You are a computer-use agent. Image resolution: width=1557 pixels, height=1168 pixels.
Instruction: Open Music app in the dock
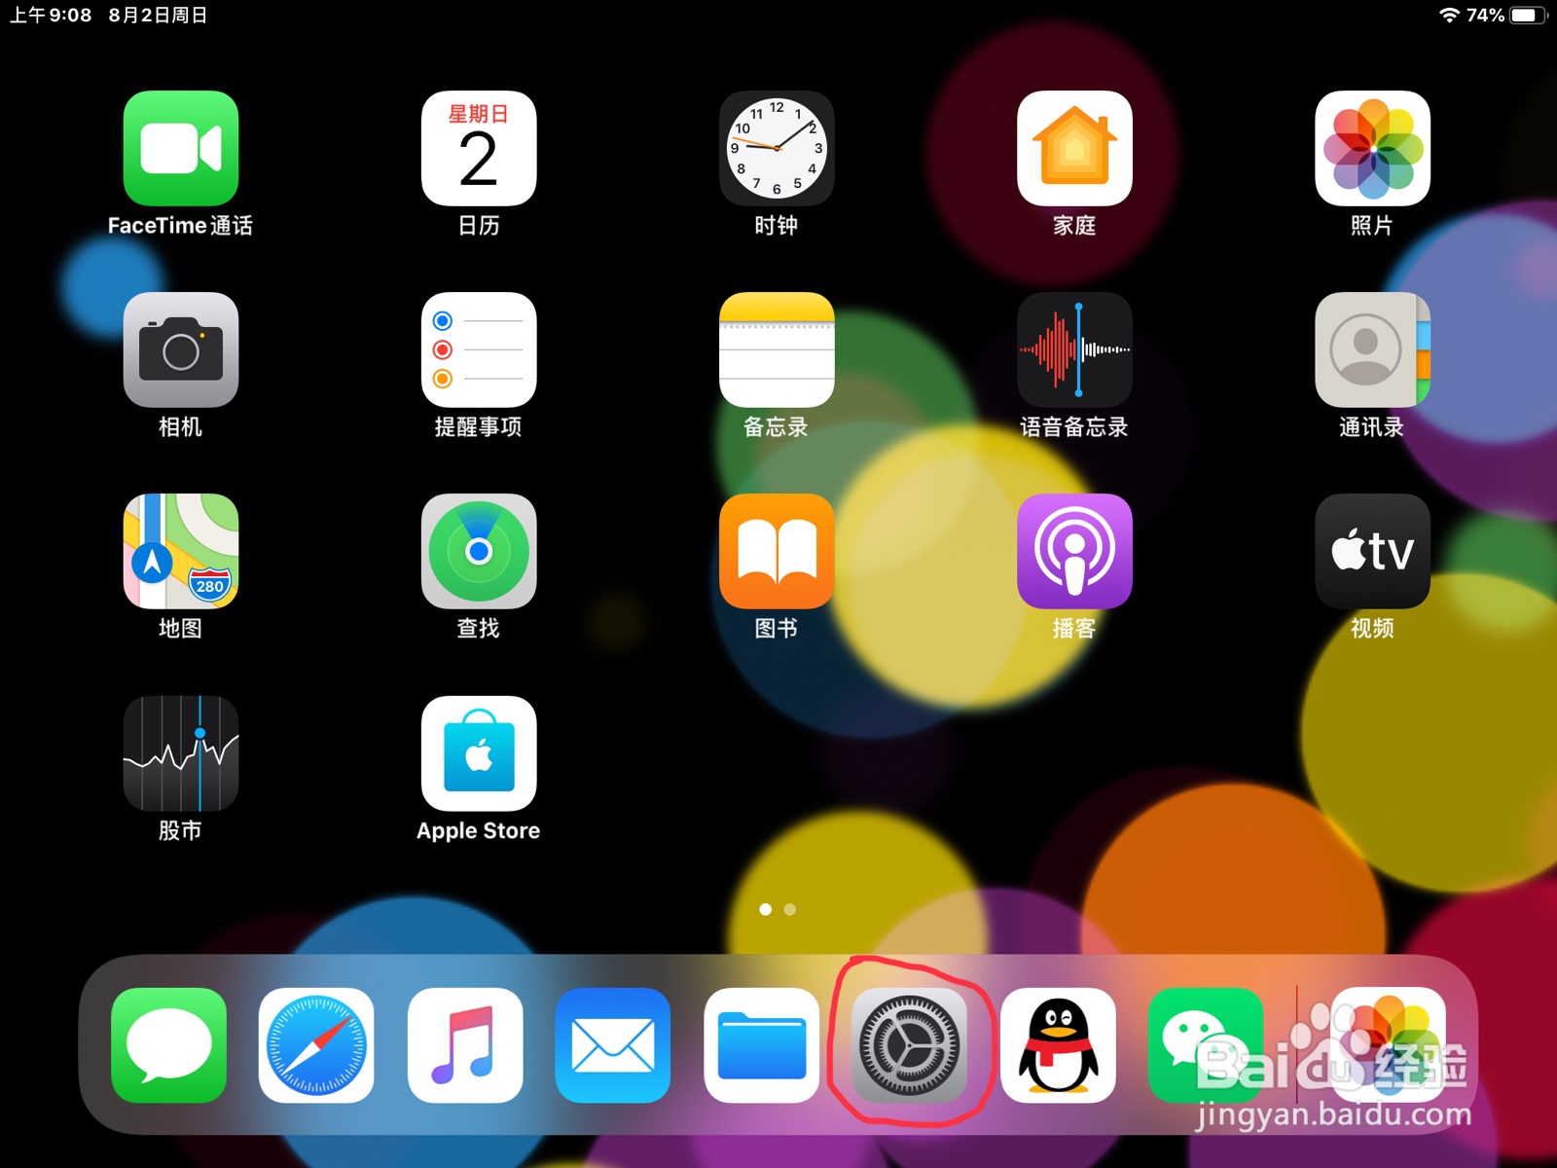click(465, 1045)
